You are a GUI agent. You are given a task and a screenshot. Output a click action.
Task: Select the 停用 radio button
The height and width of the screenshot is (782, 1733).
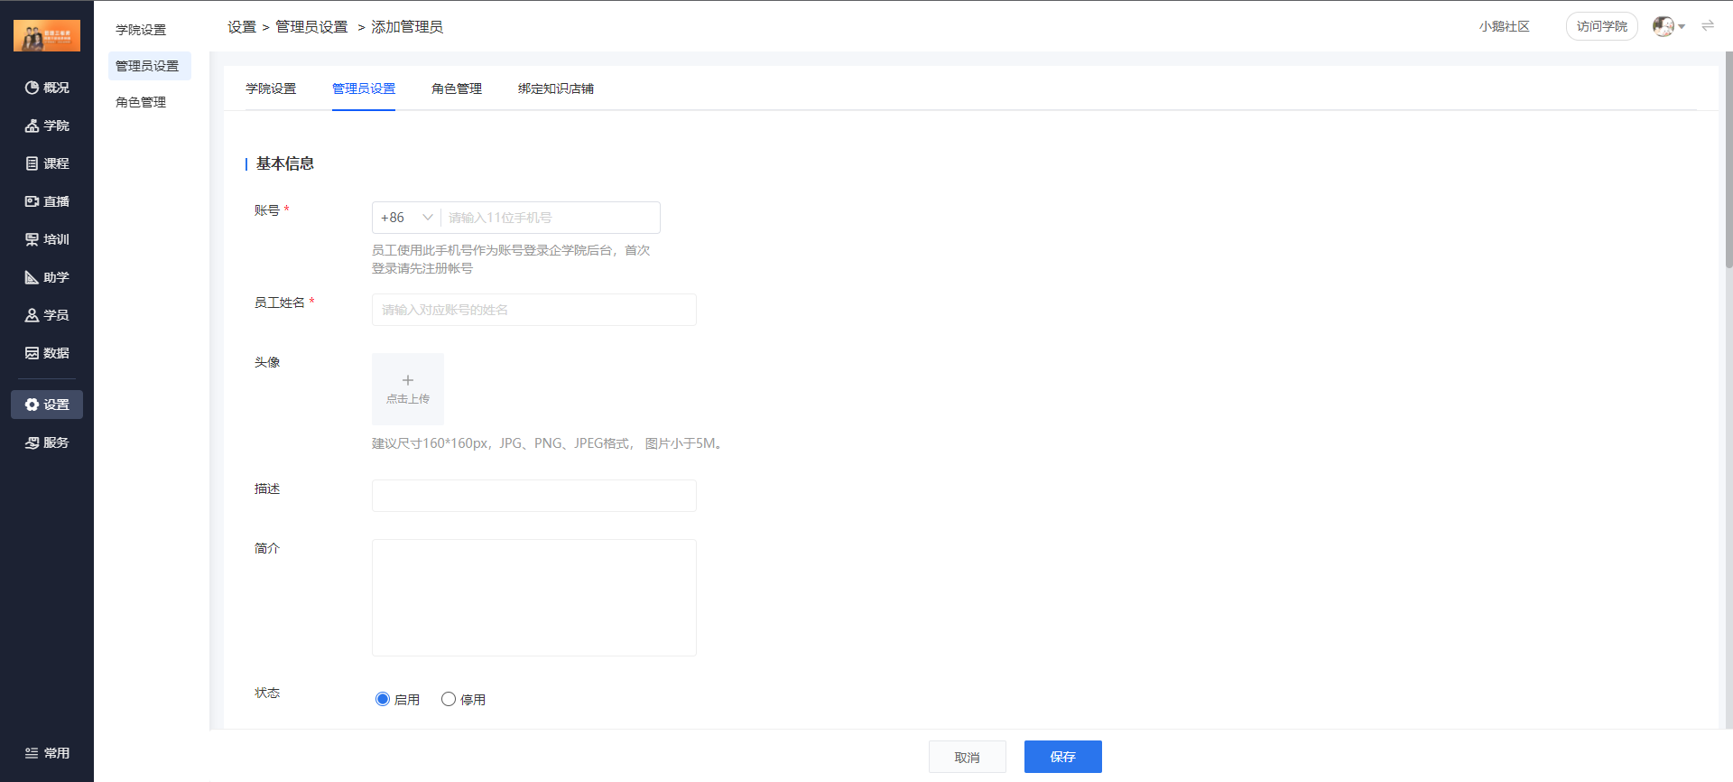[449, 699]
